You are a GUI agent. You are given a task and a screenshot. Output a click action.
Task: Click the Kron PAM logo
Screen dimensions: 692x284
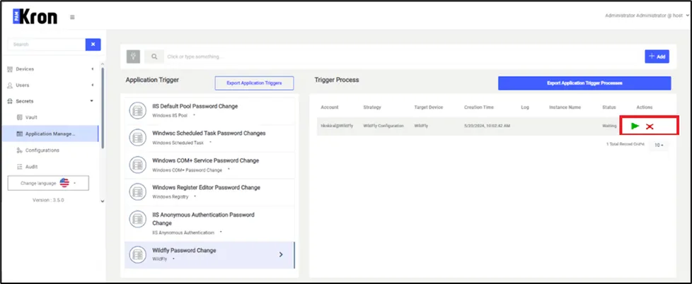(x=35, y=17)
